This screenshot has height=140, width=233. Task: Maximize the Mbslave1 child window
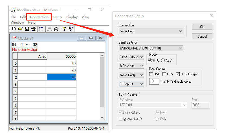[91, 38]
